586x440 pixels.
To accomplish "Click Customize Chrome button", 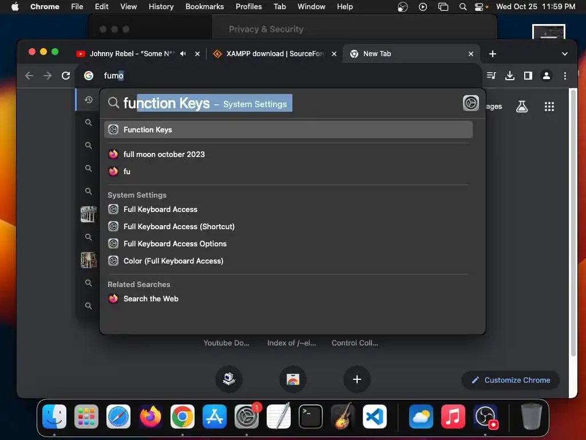I will coord(511,380).
